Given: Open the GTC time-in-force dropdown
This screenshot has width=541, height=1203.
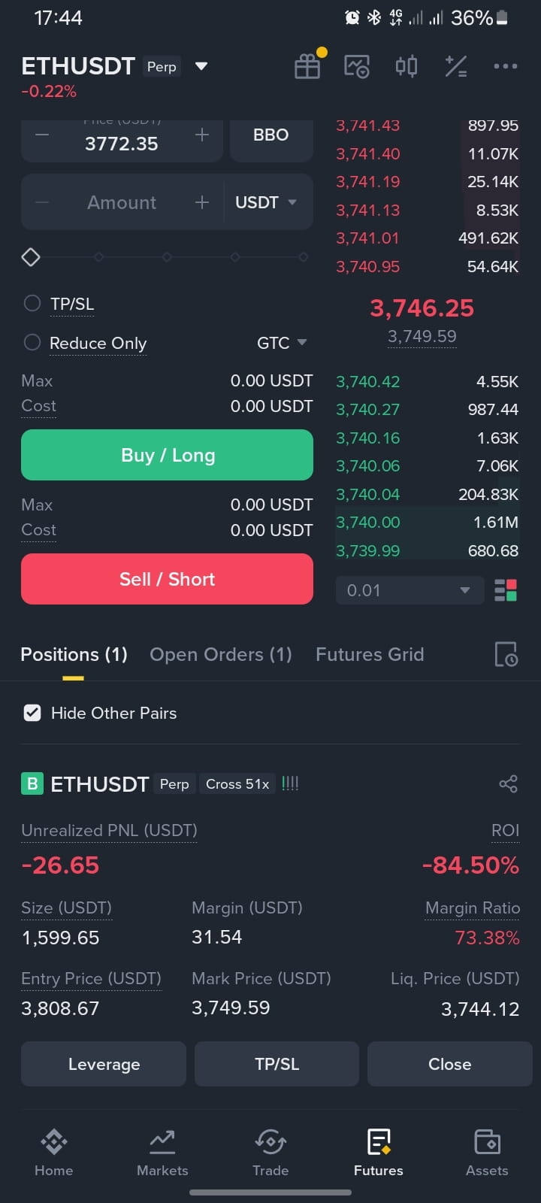Looking at the screenshot, I should point(282,343).
